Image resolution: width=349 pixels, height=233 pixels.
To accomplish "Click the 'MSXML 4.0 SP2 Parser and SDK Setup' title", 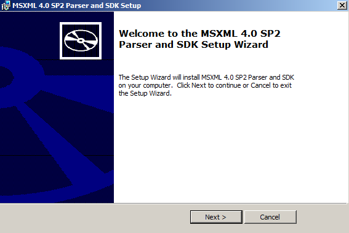I will 76,6.
